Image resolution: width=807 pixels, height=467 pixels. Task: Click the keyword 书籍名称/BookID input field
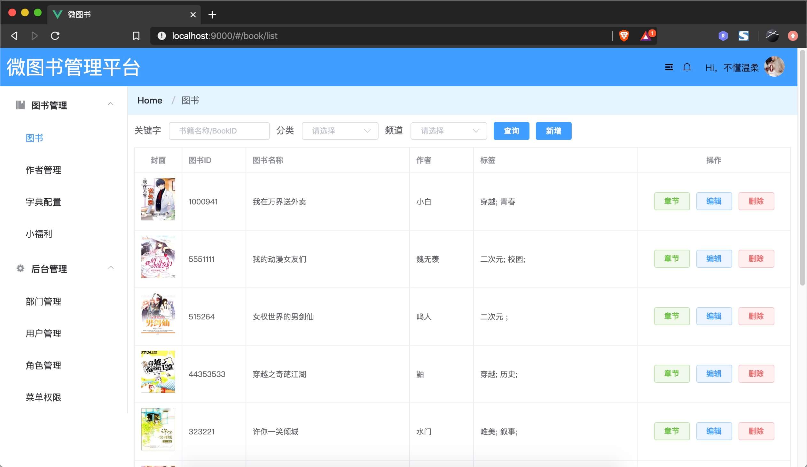(219, 131)
